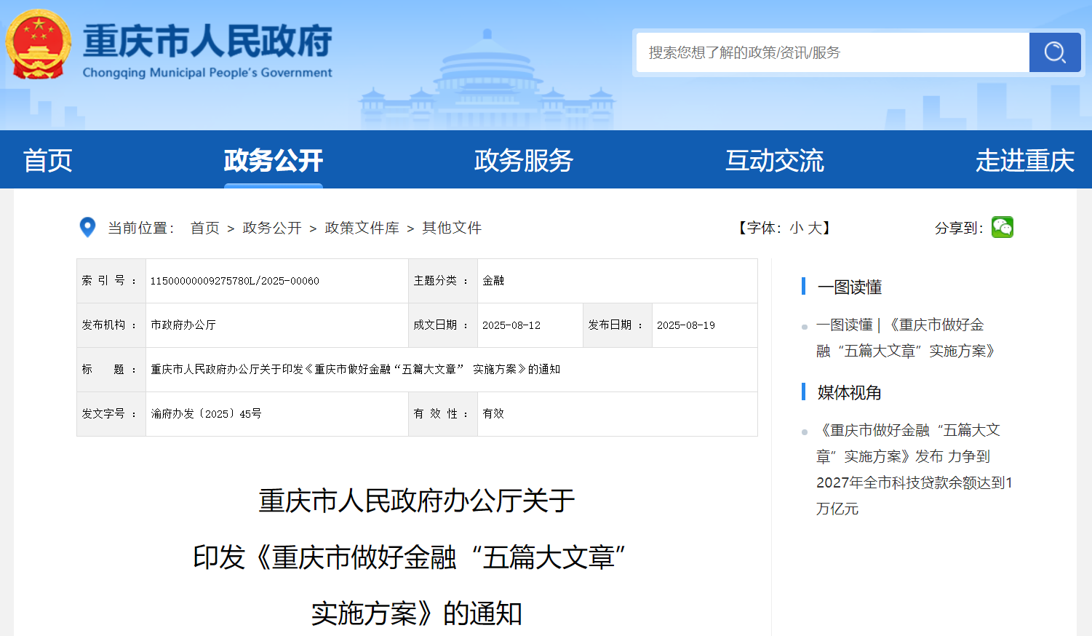Set font size to 大
This screenshot has height=636, width=1092.
coord(814,228)
